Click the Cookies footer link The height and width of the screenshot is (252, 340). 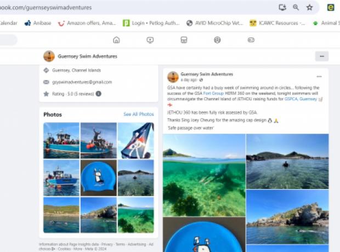click(64, 249)
